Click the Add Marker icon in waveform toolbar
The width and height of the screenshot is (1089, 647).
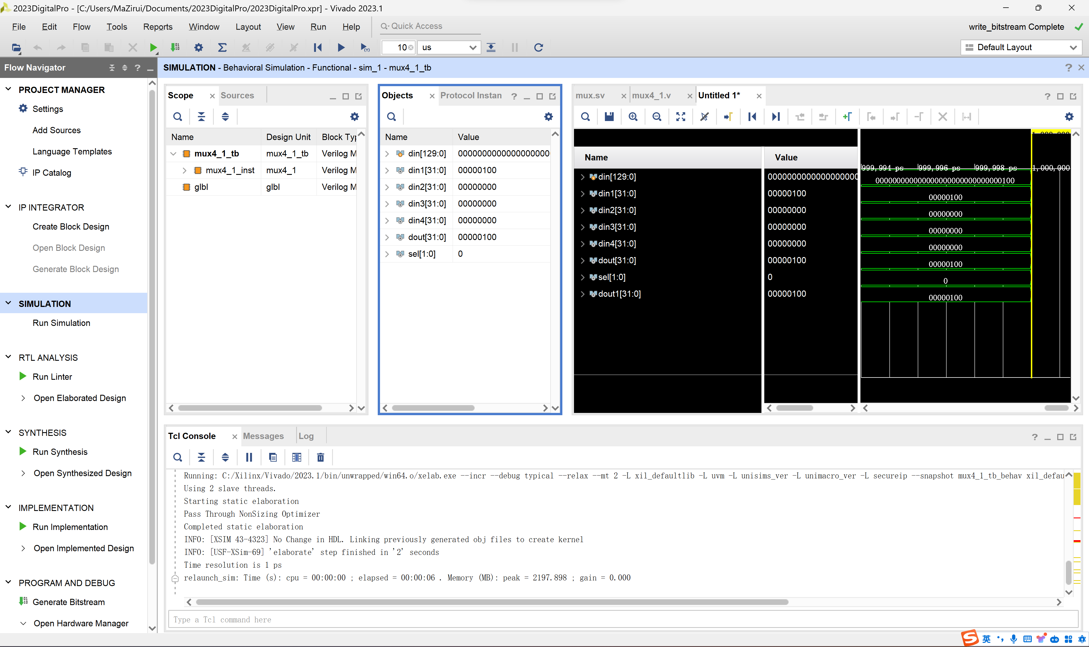pyautogui.click(x=847, y=116)
